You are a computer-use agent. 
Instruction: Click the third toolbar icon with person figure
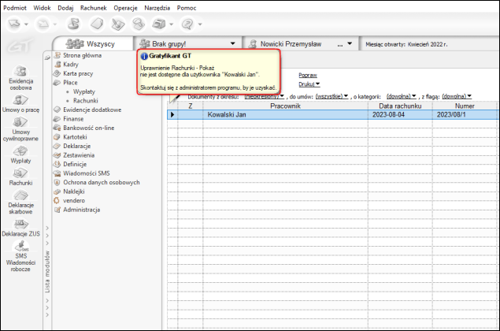click(74, 24)
